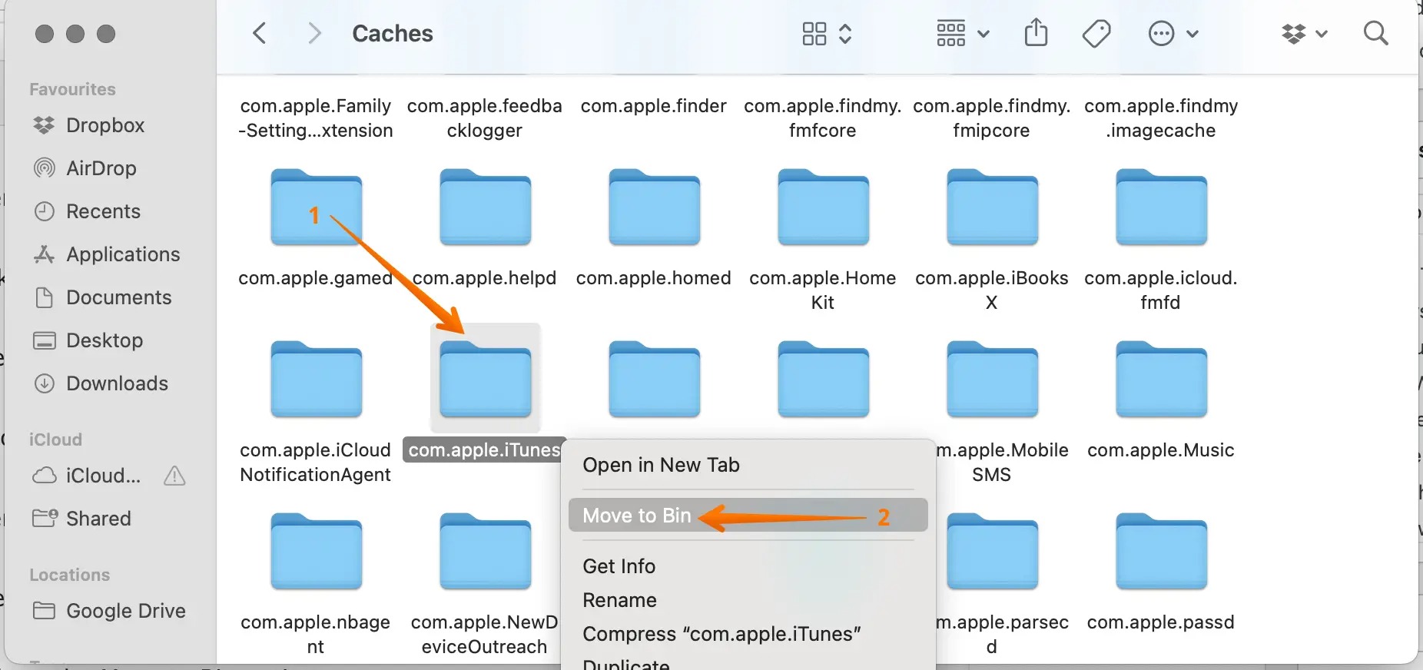The height and width of the screenshot is (670, 1423).
Task: Click the com.apple.iTunes name label
Action: point(484,450)
